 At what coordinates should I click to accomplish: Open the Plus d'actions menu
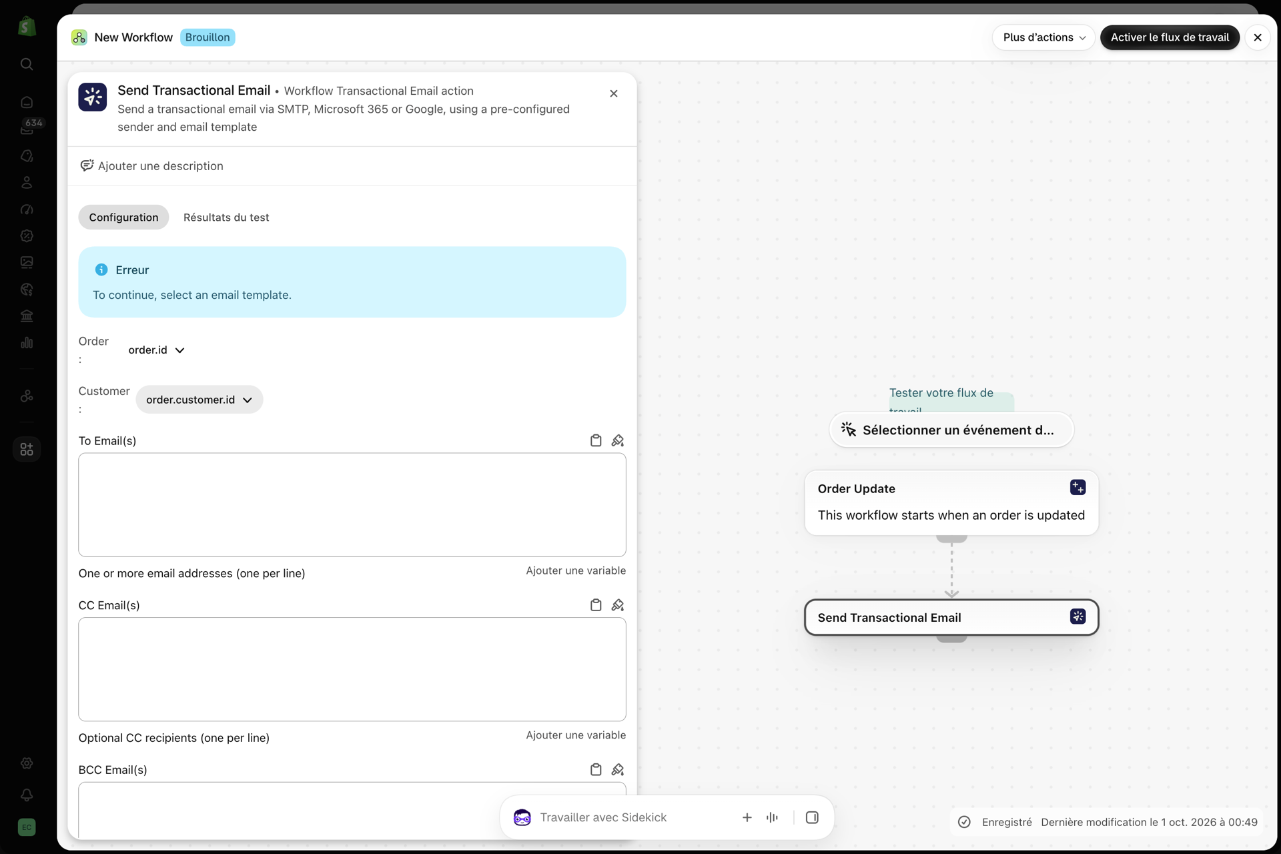point(1044,37)
